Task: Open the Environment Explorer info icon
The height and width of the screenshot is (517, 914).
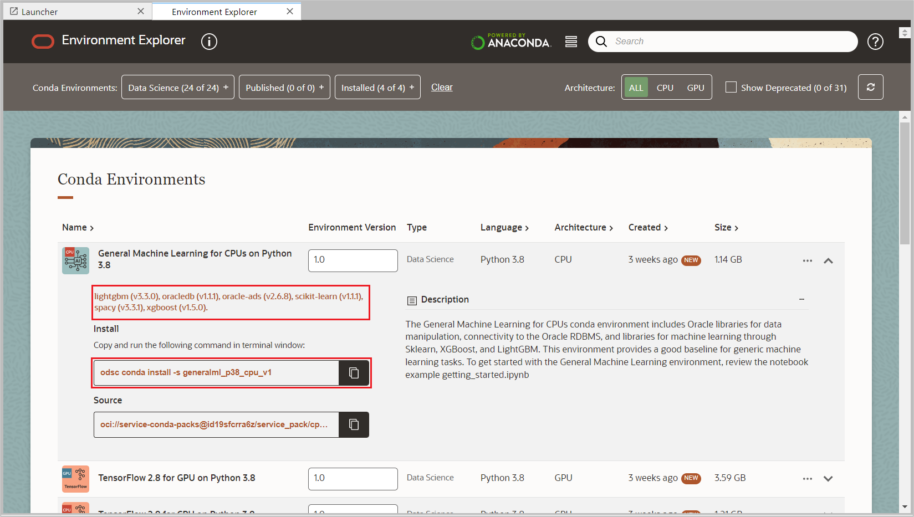Action: point(209,42)
